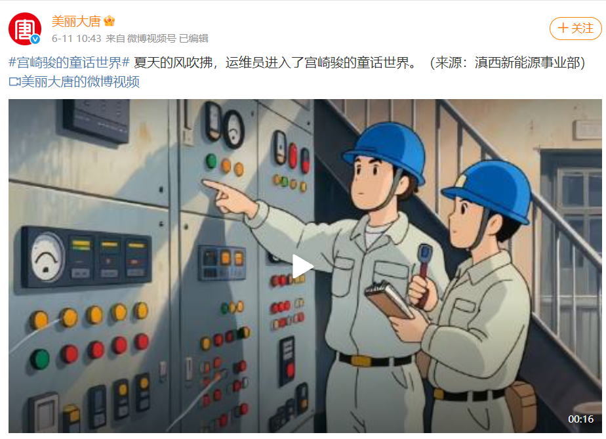Open the 美丽大唐 profile avatar
Screen dimensions: 606x439
click(25, 29)
